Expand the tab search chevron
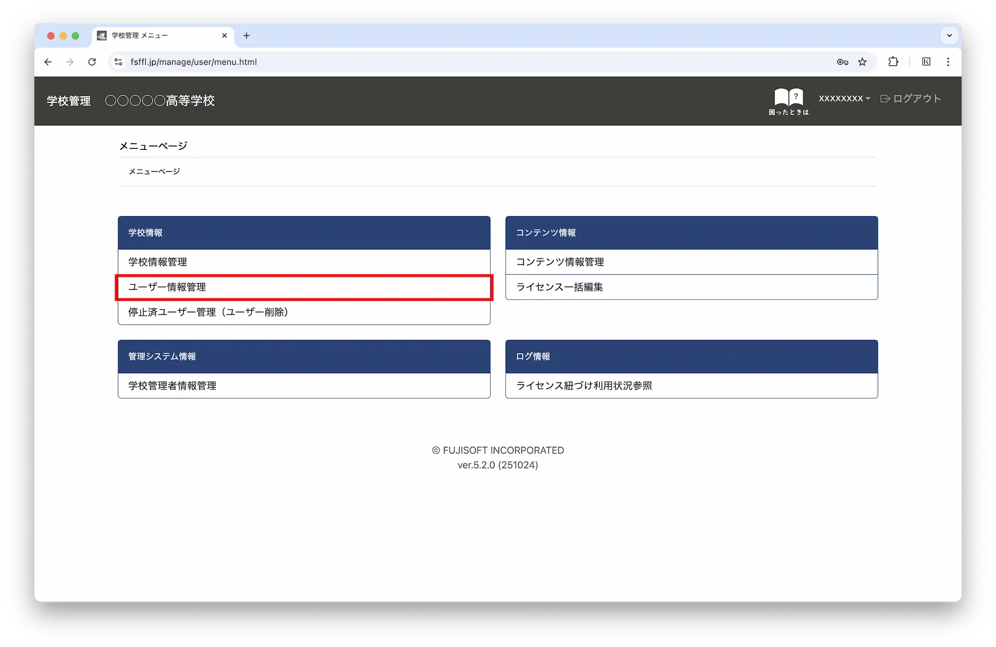This screenshot has width=996, height=647. click(949, 35)
